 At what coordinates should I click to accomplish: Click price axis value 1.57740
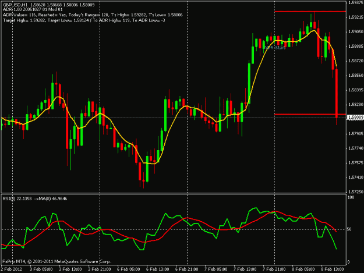click(356, 148)
